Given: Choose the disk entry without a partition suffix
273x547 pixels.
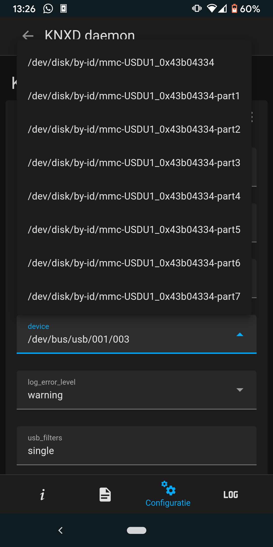Looking at the screenshot, I should [x=121, y=62].
